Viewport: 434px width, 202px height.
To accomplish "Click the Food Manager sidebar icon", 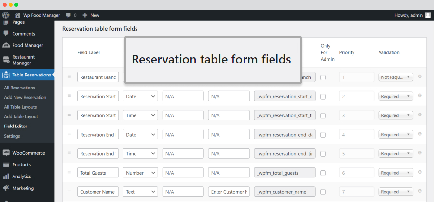I will point(6,45).
